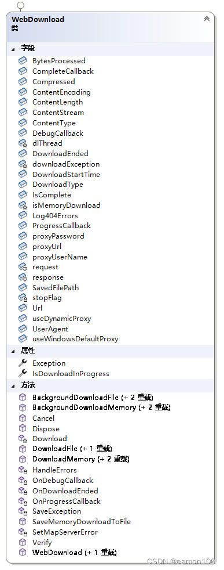Select the OnDownloadEnded method

65,490
